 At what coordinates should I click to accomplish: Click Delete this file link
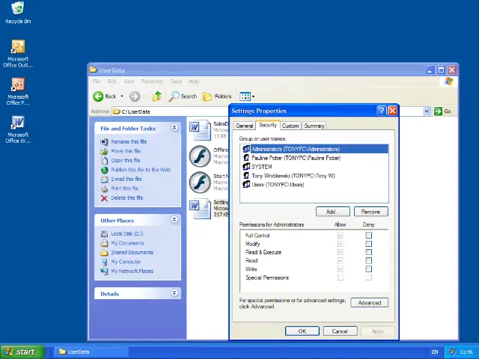click(x=129, y=198)
